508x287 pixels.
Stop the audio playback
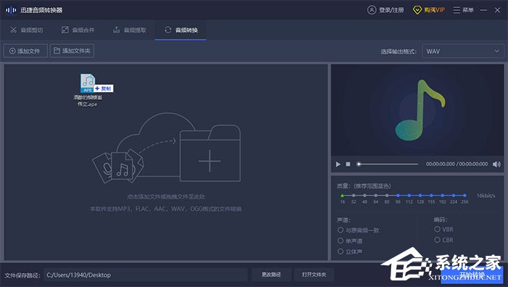pyautogui.click(x=348, y=165)
